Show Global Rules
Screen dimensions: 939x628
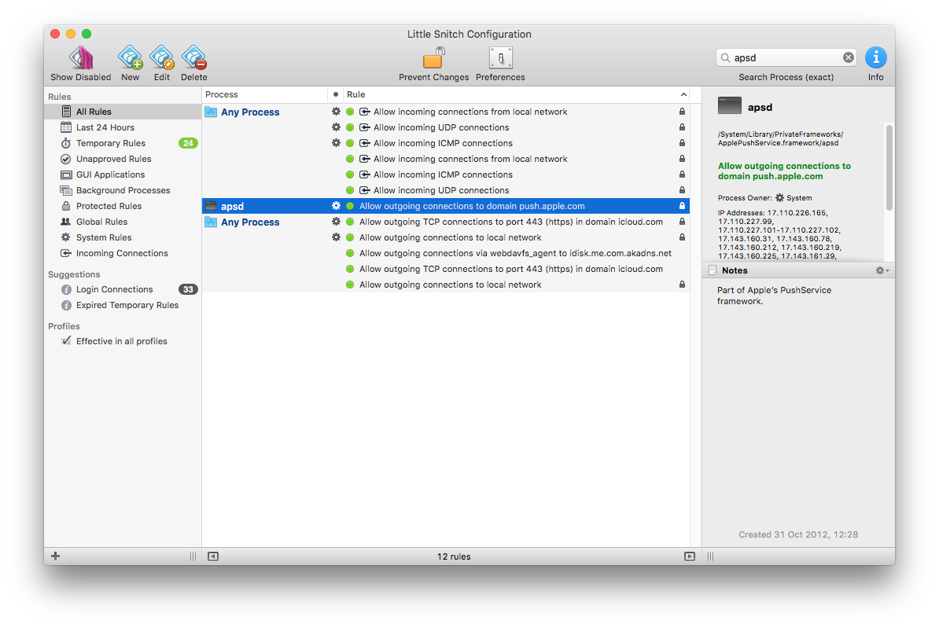(x=123, y=222)
